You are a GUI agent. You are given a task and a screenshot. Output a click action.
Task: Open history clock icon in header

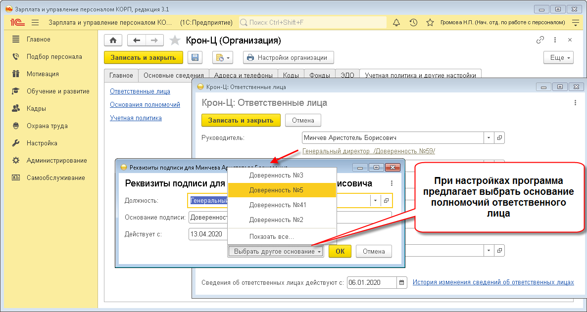[x=413, y=22]
